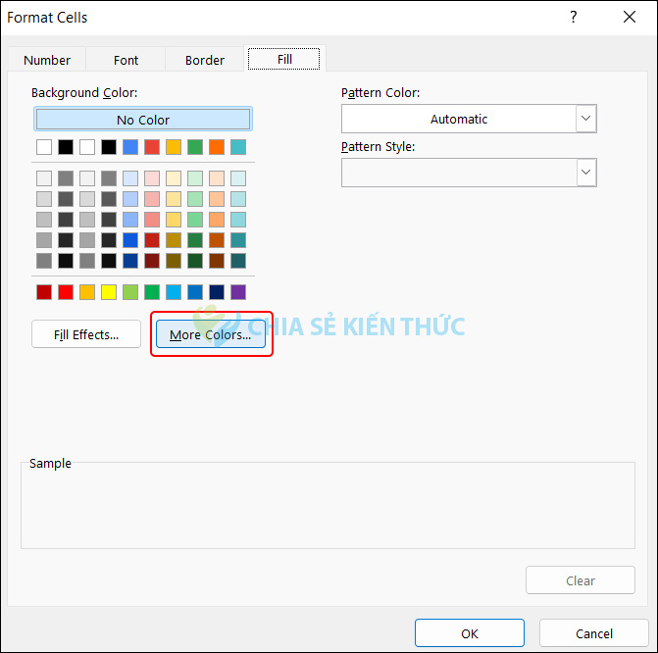
Task: Pick dark red in bottom standard colors row
Action: pyautogui.click(x=44, y=292)
